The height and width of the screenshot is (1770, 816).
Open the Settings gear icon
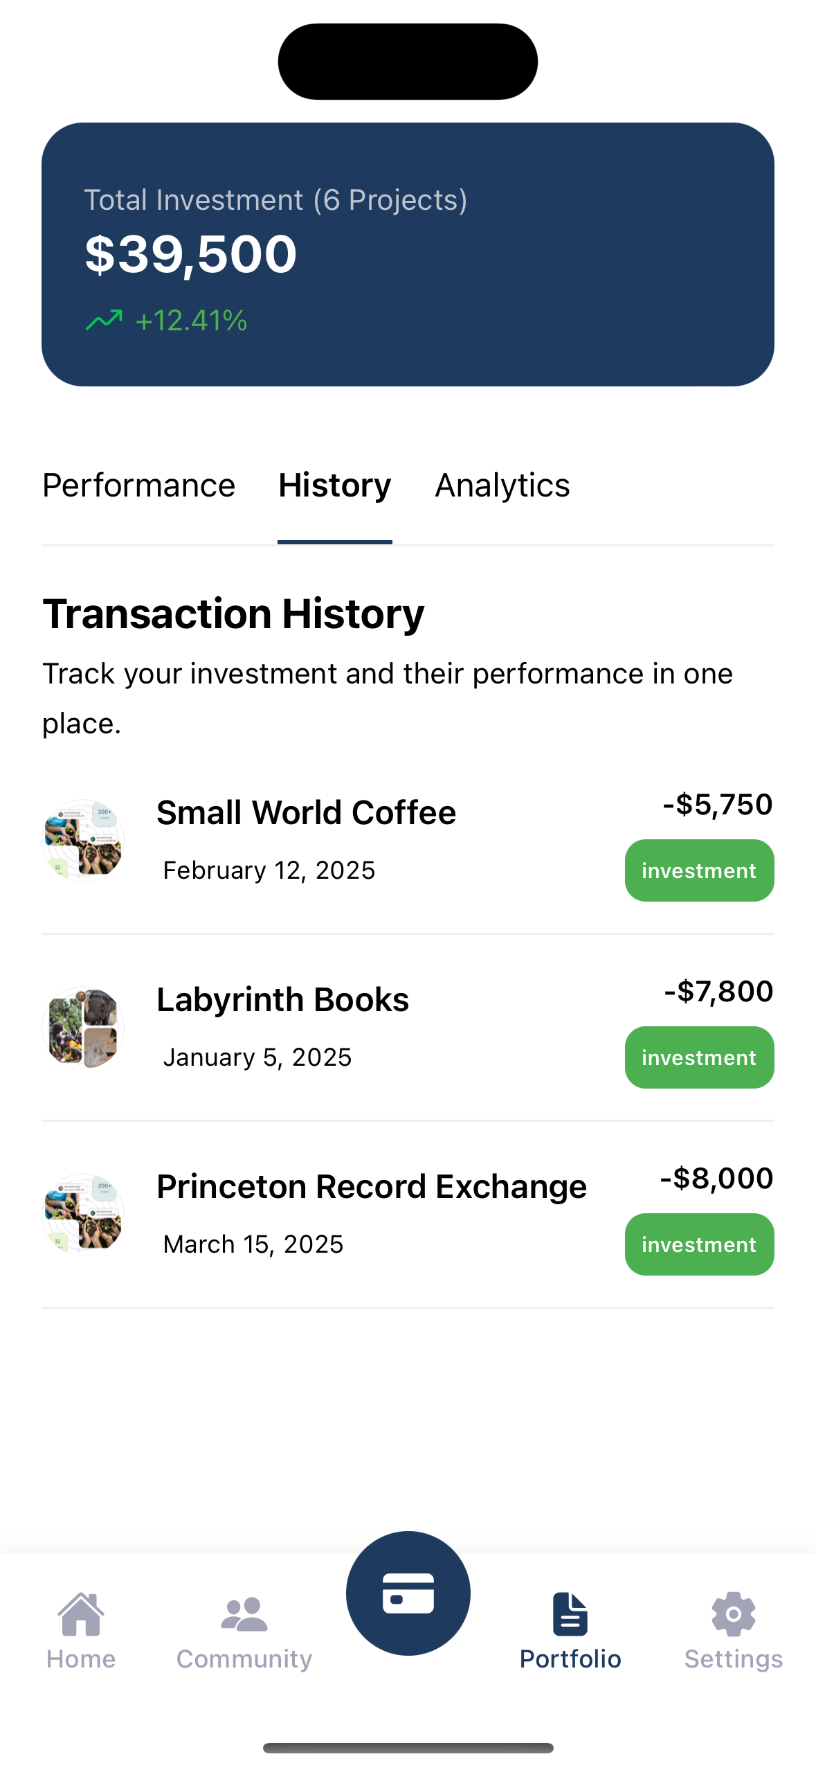pyautogui.click(x=733, y=1613)
